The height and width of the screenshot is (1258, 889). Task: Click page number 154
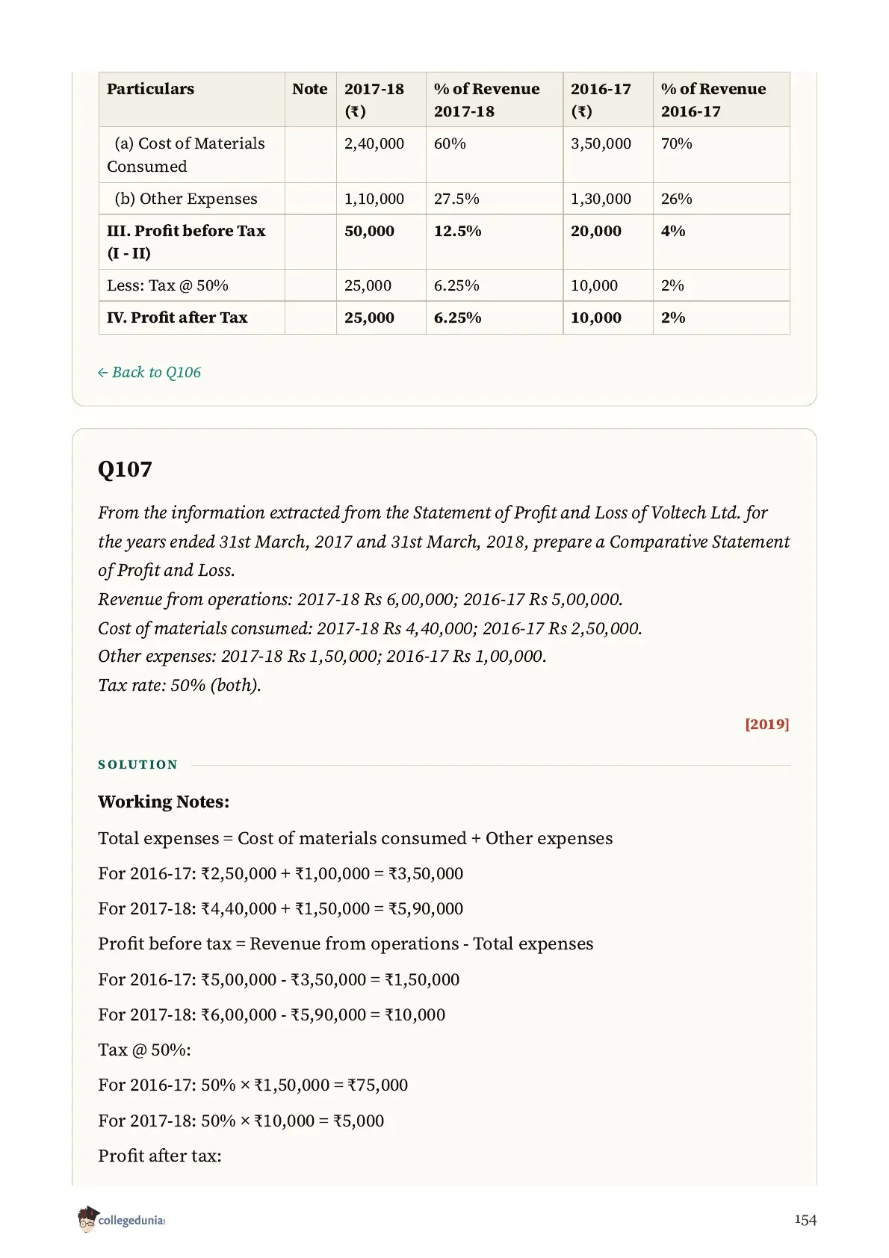click(x=805, y=1220)
